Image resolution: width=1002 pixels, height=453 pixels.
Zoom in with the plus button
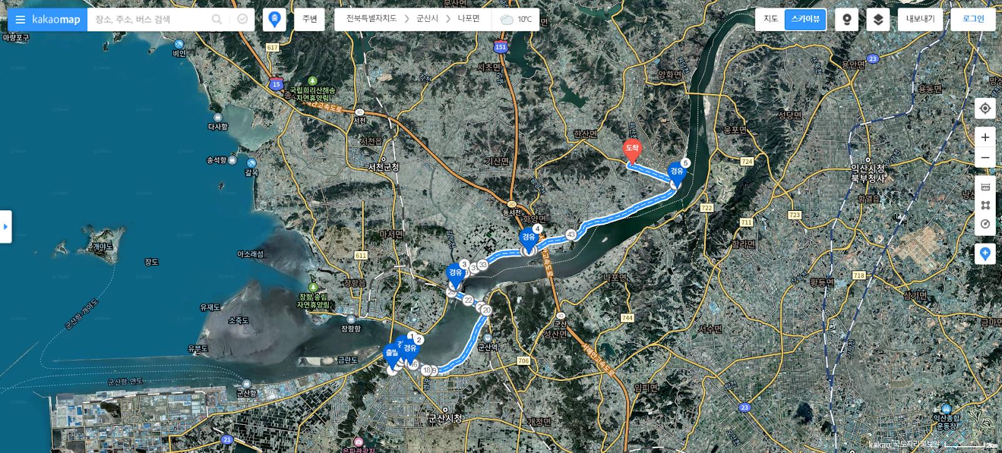click(x=985, y=137)
